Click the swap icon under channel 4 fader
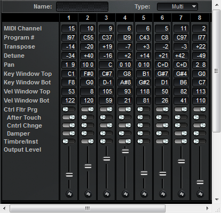 125,194
